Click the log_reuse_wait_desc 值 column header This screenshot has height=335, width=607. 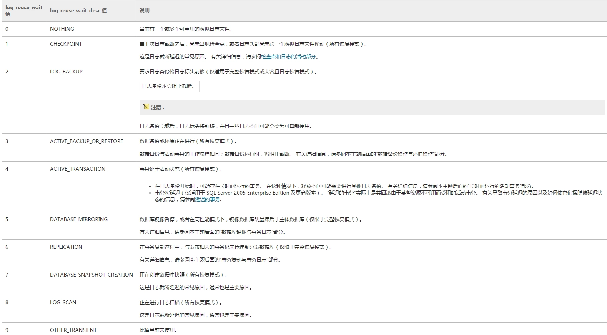(78, 11)
